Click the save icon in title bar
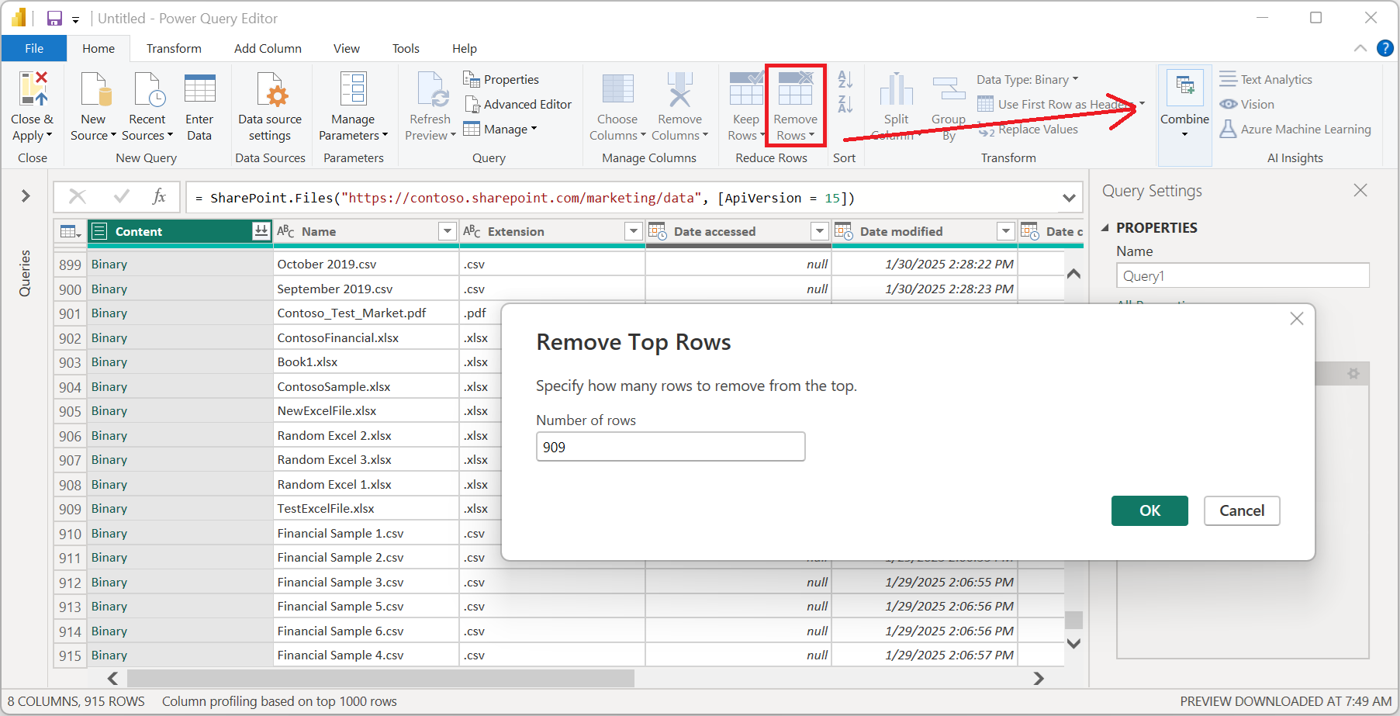 [54, 19]
